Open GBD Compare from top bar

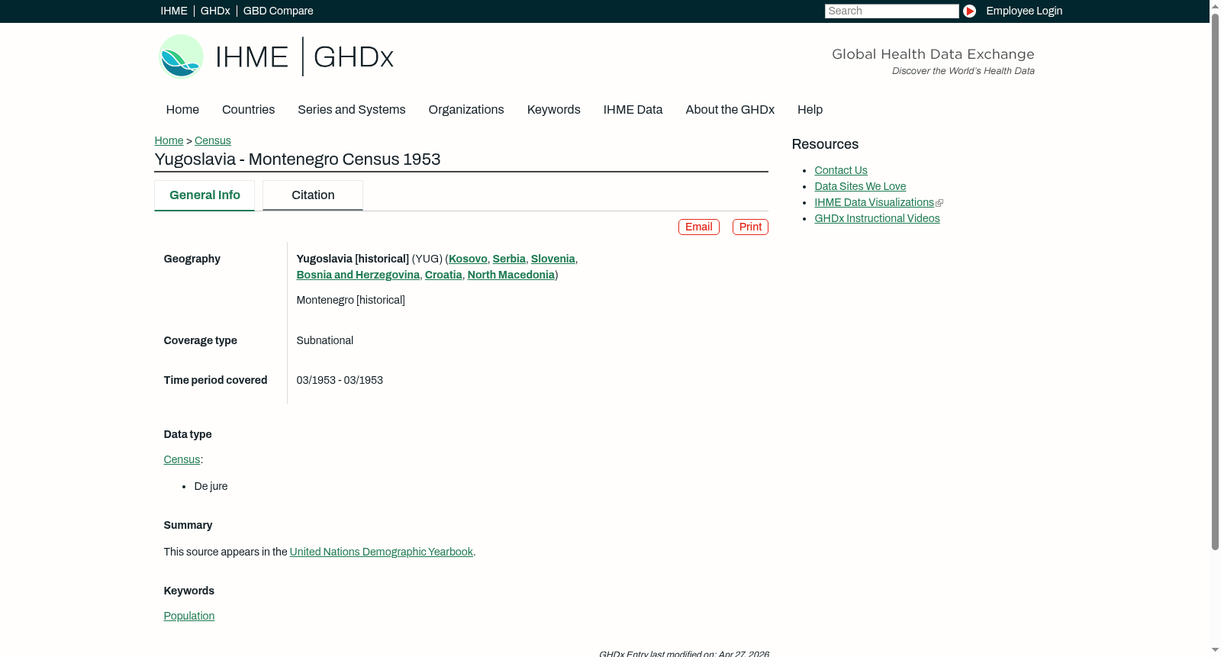pyautogui.click(x=279, y=11)
